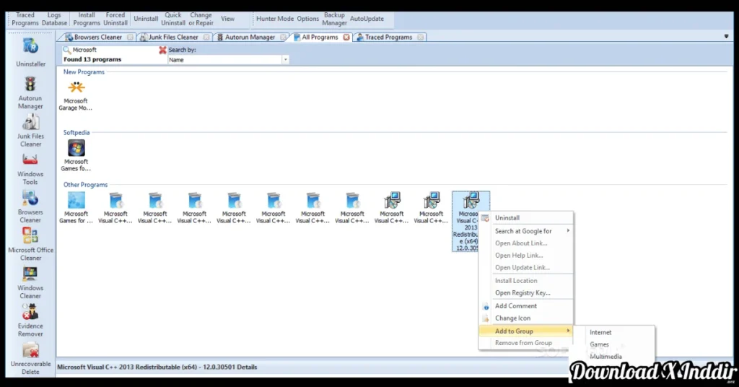
Task: Click the magnifier search icon
Action: coord(67,50)
